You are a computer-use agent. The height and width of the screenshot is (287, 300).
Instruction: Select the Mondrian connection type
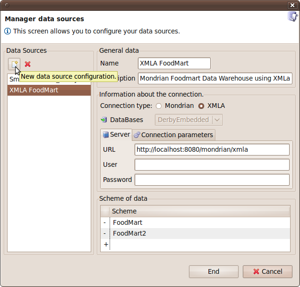coord(159,106)
